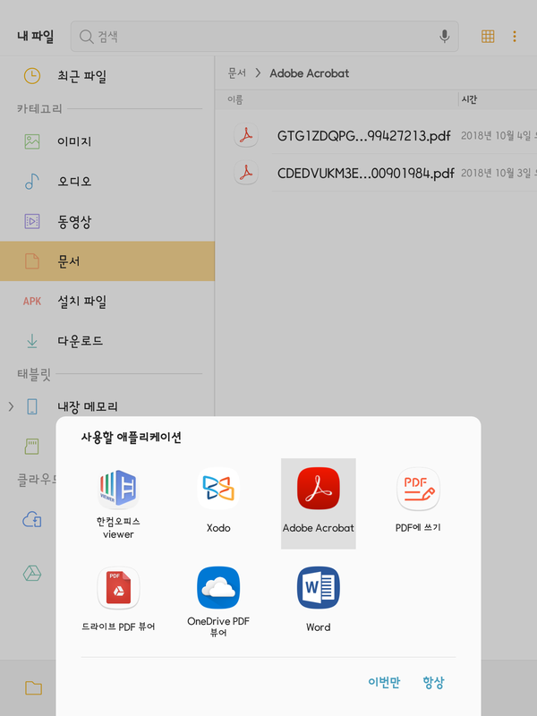Click the tablet device icon
The image size is (537, 716).
(x=32, y=406)
